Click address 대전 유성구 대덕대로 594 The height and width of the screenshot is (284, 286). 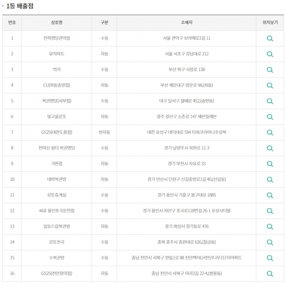pos(169,132)
